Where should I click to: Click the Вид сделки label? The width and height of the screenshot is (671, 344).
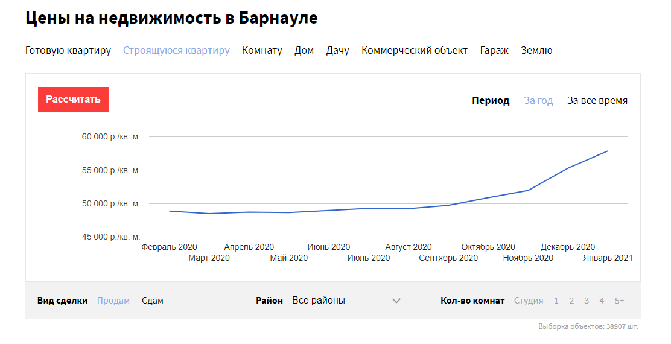click(x=63, y=301)
